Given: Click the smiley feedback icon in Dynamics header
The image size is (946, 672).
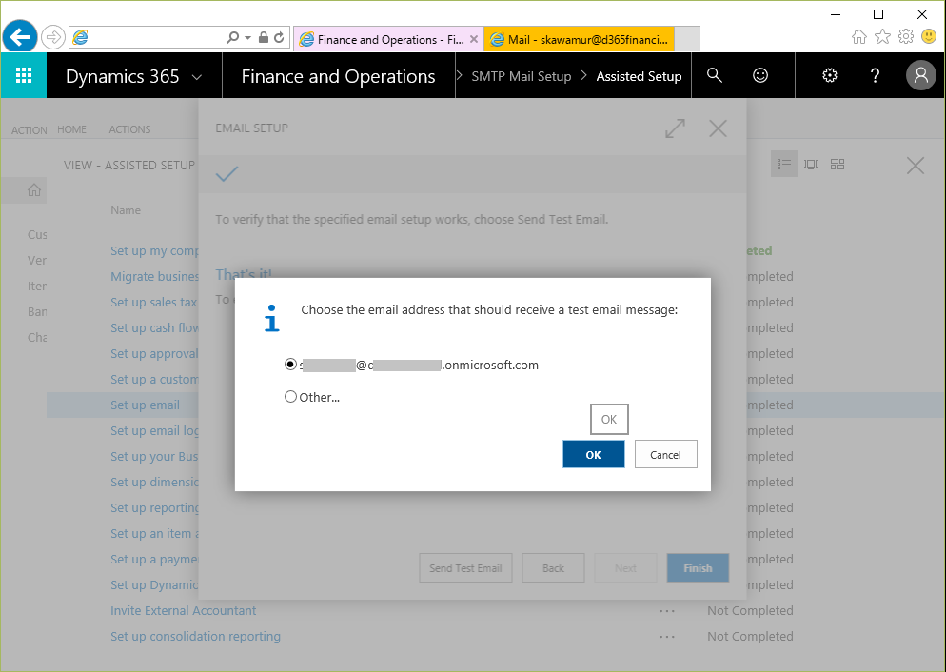Looking at the screenshot, I should (760, 75).
